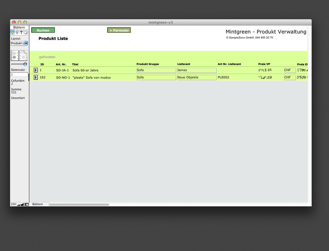Click the Suchen button
Screen dimensions: 329x251
click(x=43, y=30)
